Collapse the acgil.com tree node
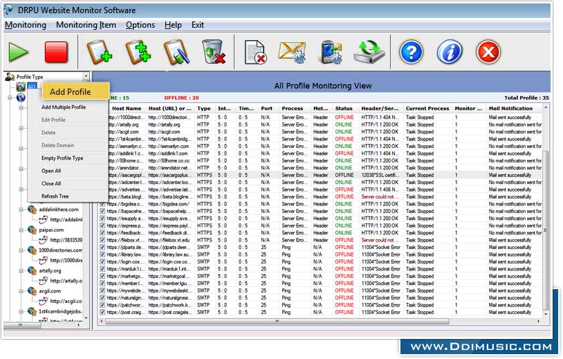This screenshot has height=359, width=563. (21, 291)
